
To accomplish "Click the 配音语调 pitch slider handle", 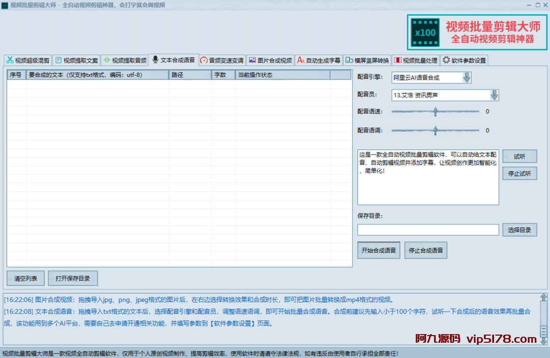I will 435,131.
